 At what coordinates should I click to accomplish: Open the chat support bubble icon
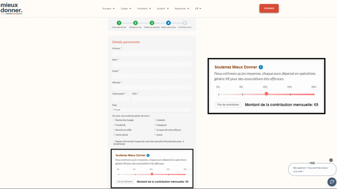click(332, 182)
